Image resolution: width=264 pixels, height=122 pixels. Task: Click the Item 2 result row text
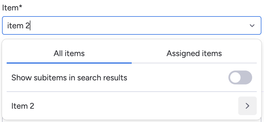pos(23,106)
